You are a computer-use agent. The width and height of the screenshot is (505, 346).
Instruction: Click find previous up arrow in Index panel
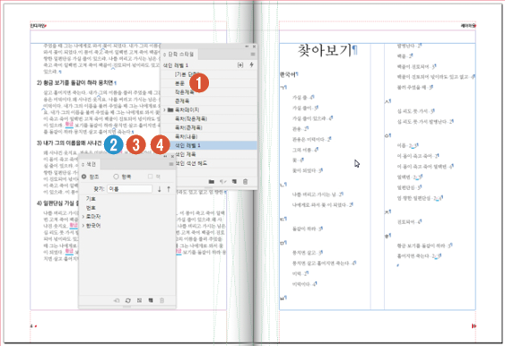[169, 189]
